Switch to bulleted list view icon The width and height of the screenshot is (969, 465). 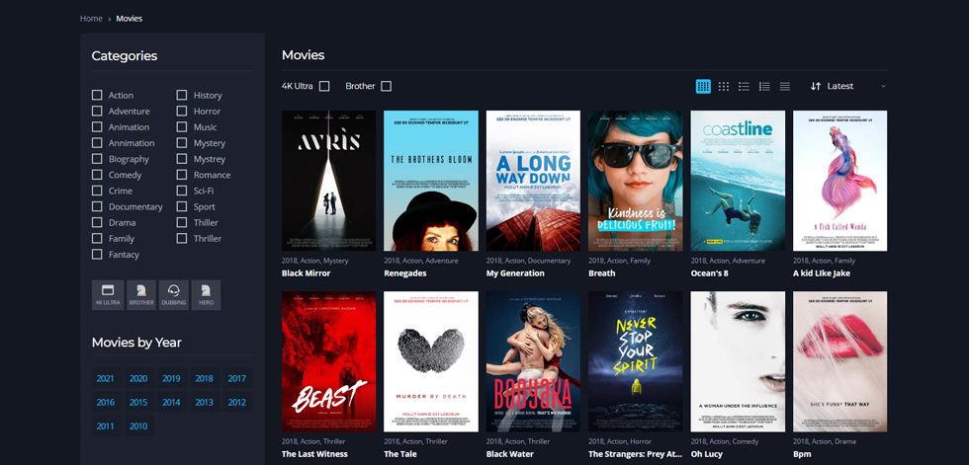pos(744,86)
